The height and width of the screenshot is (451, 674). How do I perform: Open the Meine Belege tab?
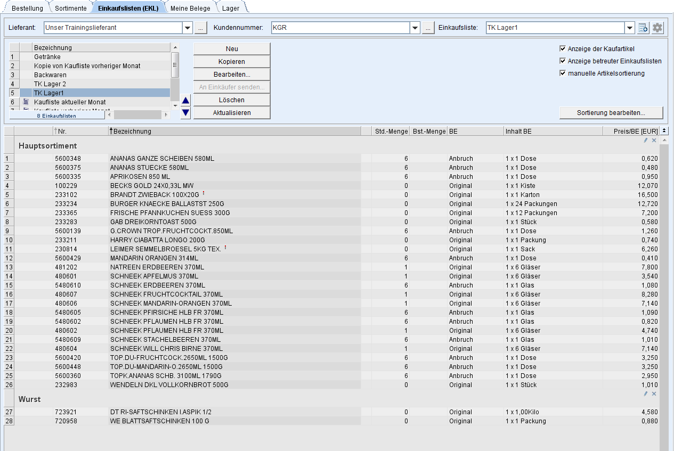(190, 8)
